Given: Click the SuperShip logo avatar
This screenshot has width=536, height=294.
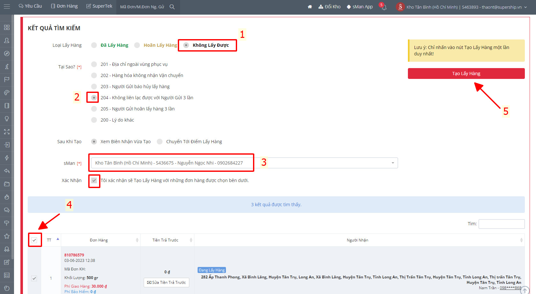Looking at the screenshot, I should tap(400, 7).
